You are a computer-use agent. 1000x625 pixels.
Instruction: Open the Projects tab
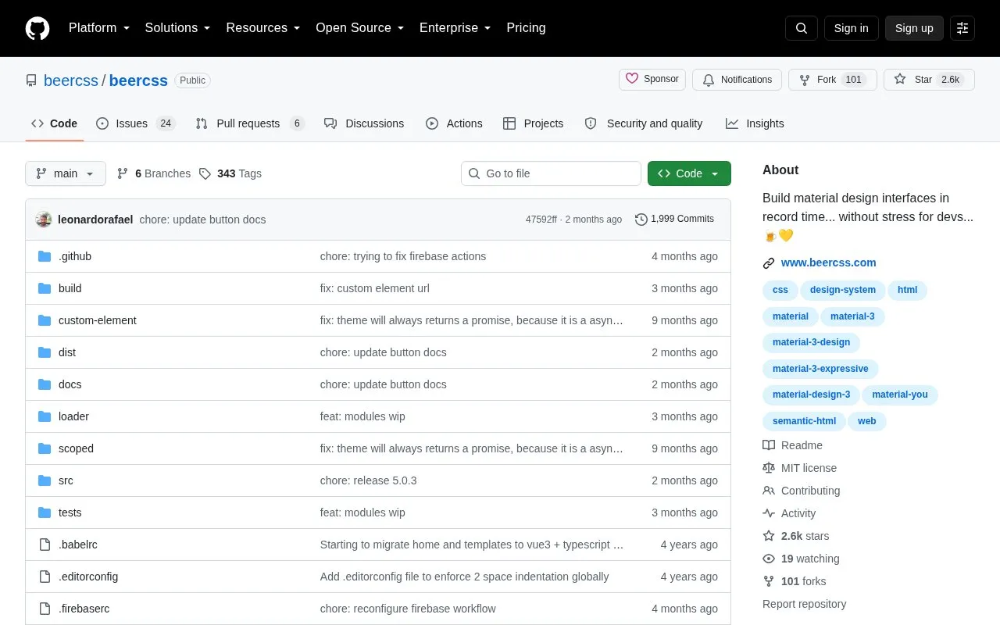coord(533,123)
